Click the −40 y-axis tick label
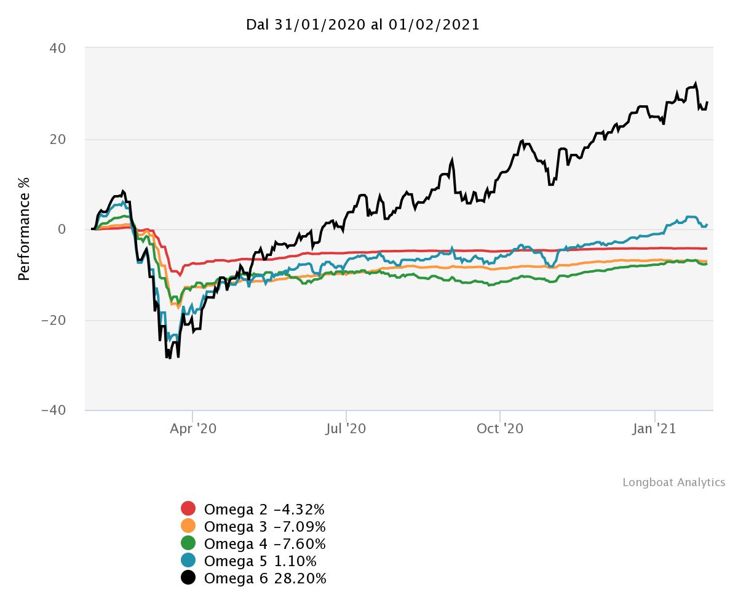This screenshot has height=592, width=738. coord(54,410)
